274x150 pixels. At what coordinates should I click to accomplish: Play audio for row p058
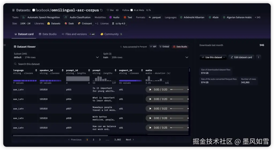coord(150,118)
